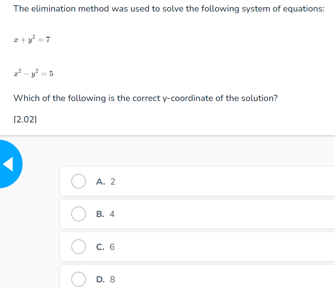Click the answer text "C. 6"
Screen dimensions: 335x288
pyautogui.click(x=105, y=247)
